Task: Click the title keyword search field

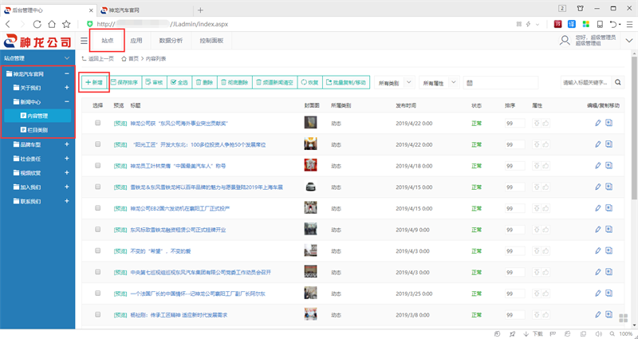Action: pyautogui.click(x=586, y=83)
